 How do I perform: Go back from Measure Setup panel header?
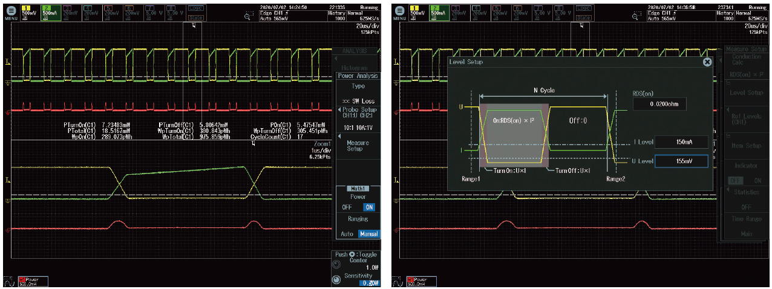tap(746, 48)
